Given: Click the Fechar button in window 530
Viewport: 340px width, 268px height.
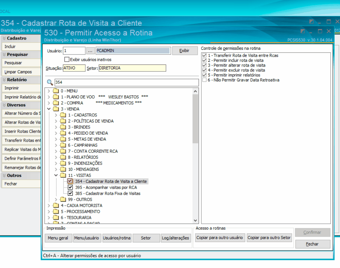Looking at the screenshot, I should (x=313, y=244).
